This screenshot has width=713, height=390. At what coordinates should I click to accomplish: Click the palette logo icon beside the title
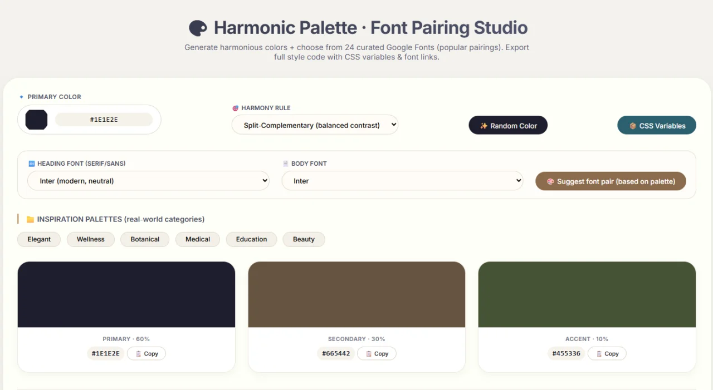coord(198,28)
